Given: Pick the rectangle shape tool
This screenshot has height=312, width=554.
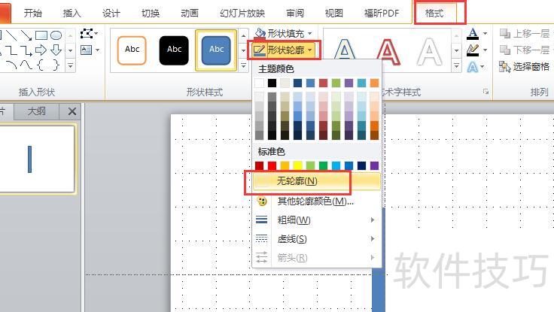Looking at the screenshot, I should pyautogui.click(x=41, y=35).
